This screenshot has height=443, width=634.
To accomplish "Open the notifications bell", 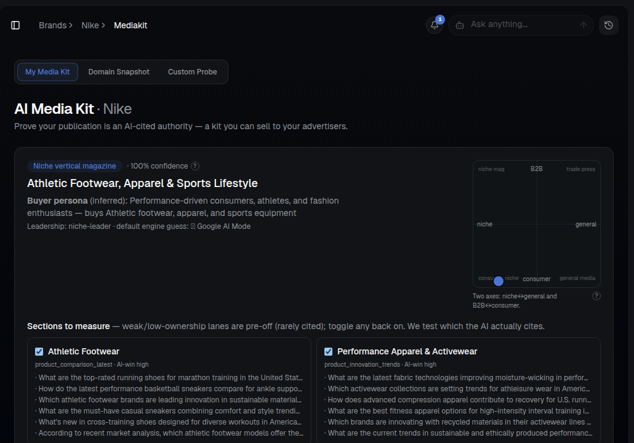I will click(x=435, y=25).
